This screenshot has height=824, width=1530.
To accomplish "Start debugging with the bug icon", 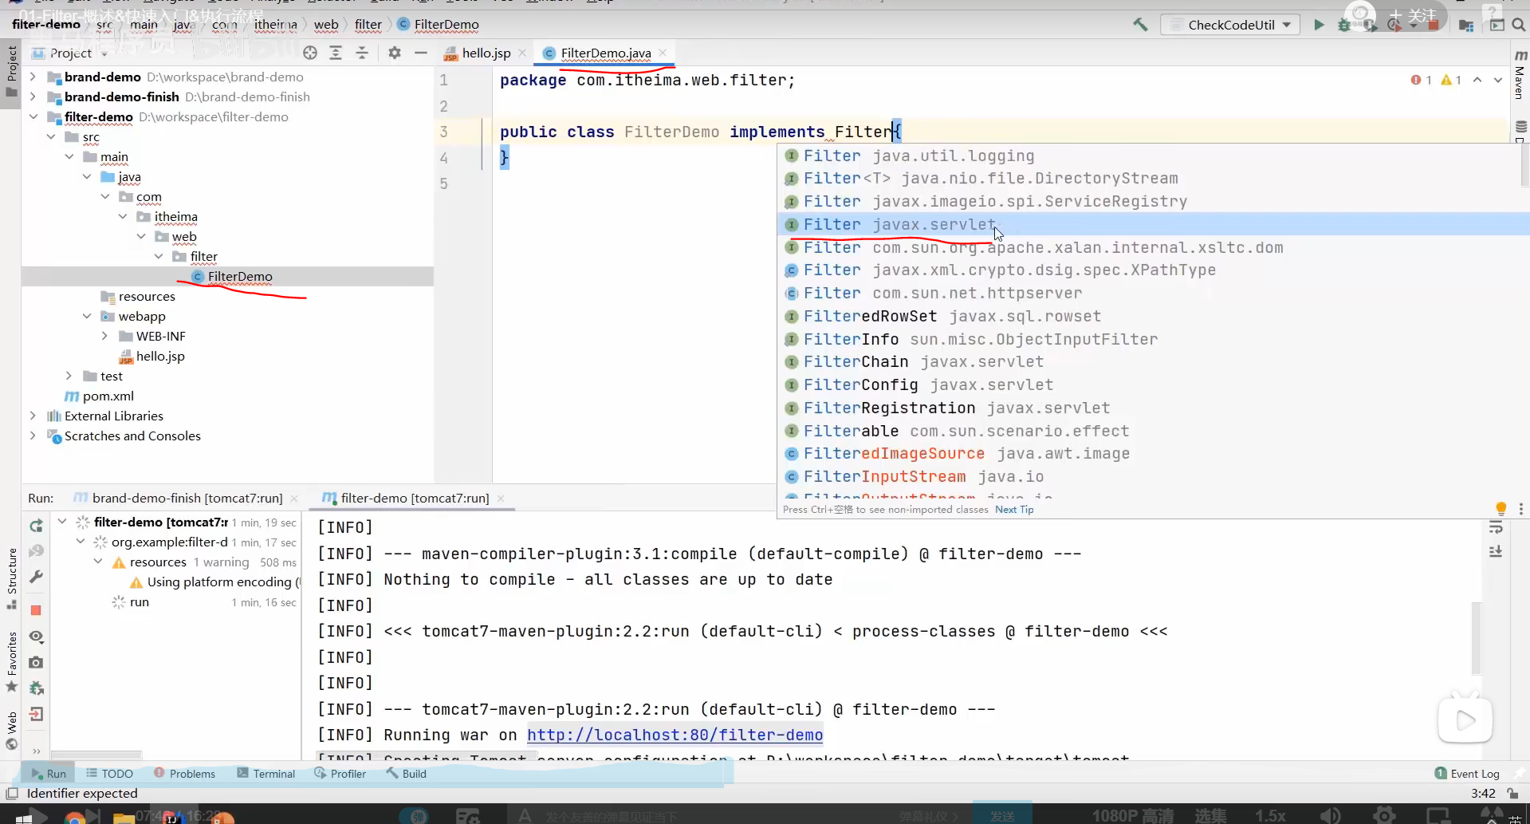I will (1344, 25).
